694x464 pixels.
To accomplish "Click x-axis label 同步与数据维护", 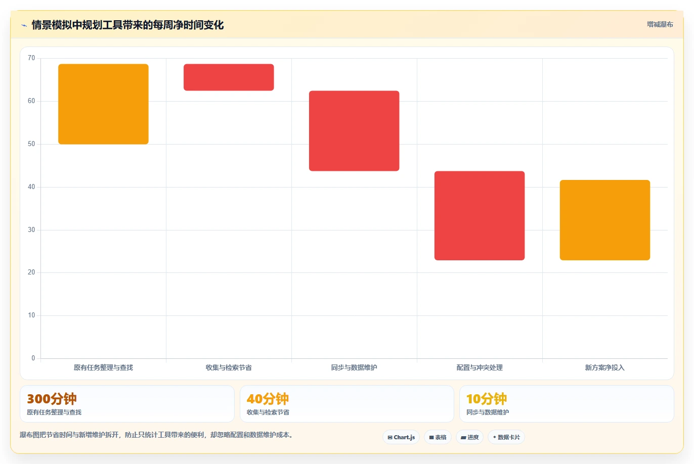I will tap(354, 367).
